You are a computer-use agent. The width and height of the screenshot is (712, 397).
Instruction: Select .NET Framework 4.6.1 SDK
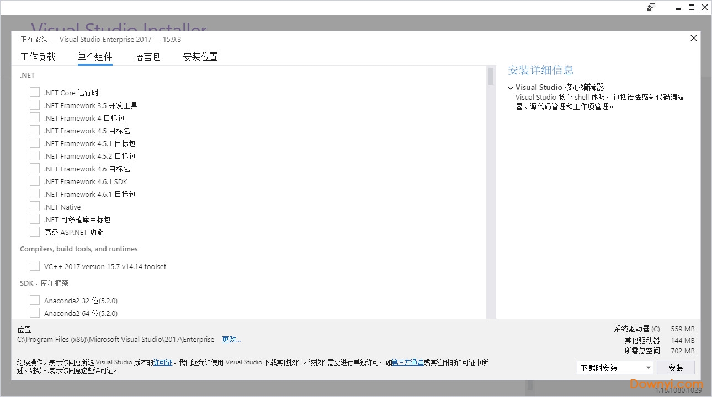click(x=35, y=181)
